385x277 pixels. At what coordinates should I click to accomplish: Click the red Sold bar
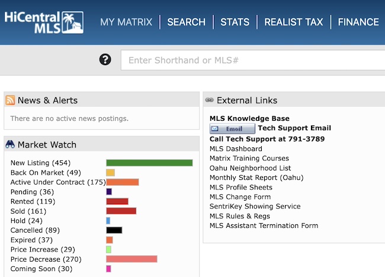pyautogui.click(x=121, y=211)
